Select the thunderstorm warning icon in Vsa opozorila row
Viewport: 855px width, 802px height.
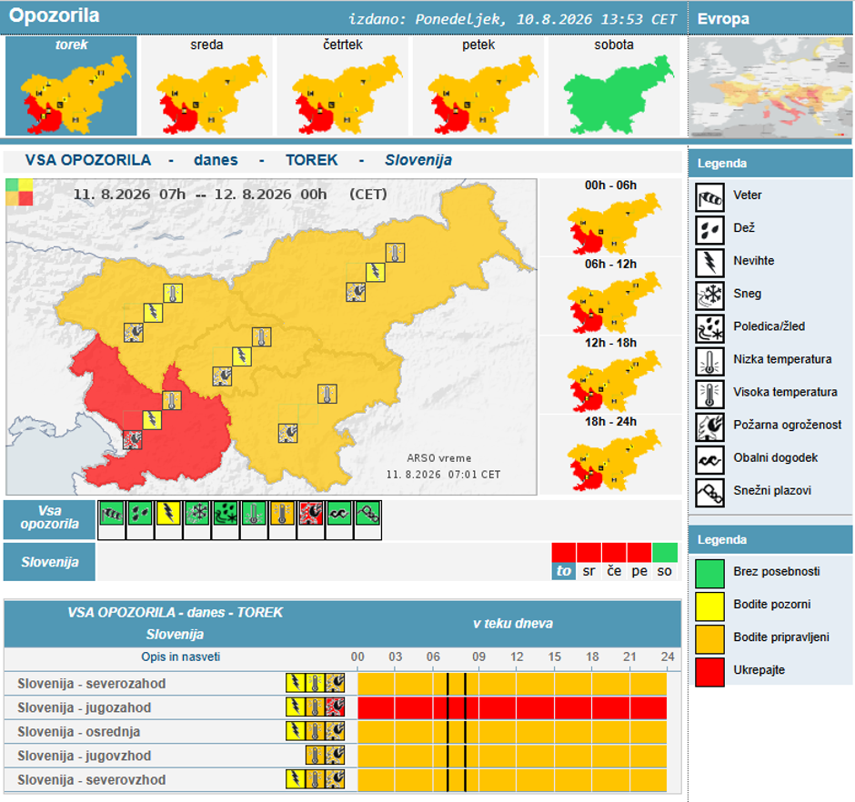click(x=168, y=514)
